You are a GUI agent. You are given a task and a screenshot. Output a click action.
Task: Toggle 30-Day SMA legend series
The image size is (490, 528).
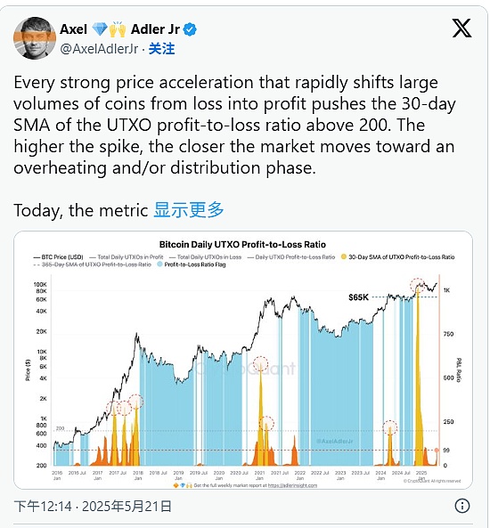tap(397, 257)
